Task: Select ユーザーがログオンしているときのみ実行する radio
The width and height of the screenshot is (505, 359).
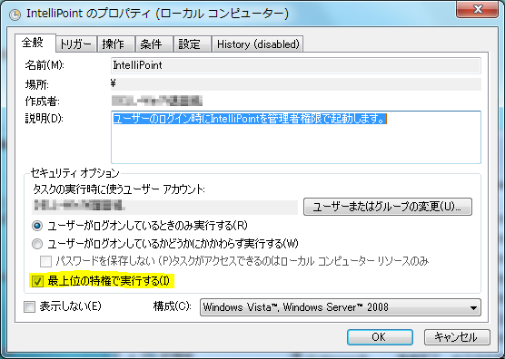Action: [x=37, y=226]
